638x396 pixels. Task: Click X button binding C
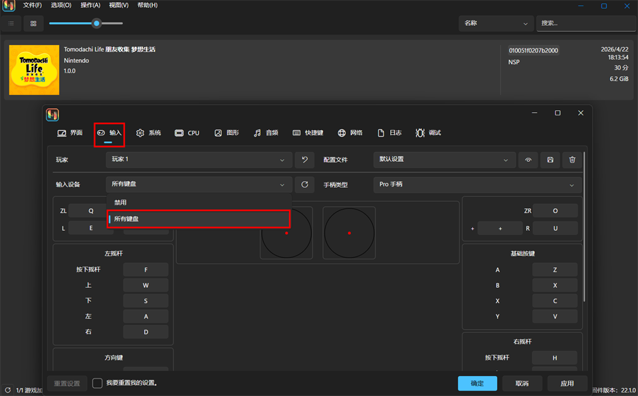[555, 301]
